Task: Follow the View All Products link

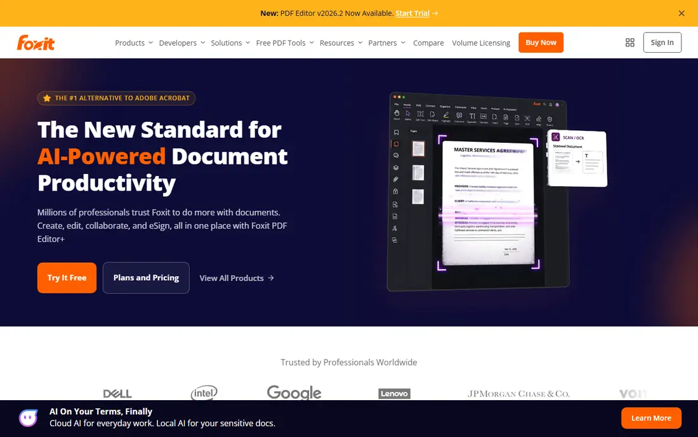Action: click(237, 278)
